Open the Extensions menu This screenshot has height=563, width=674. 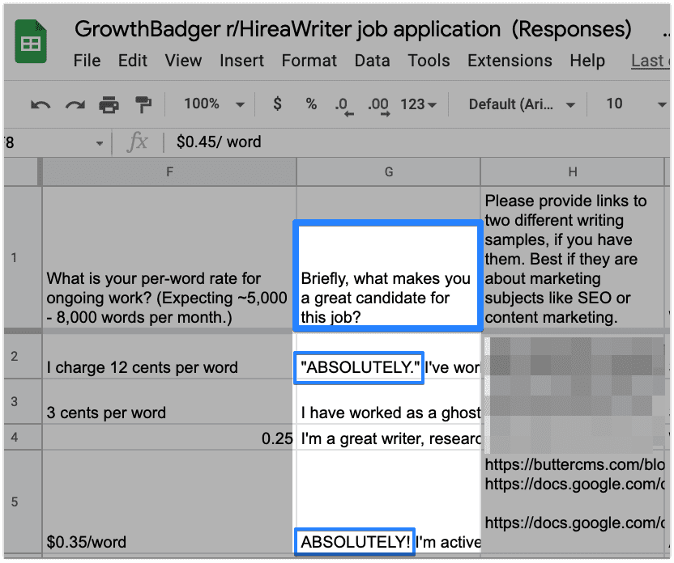[510, 61]
